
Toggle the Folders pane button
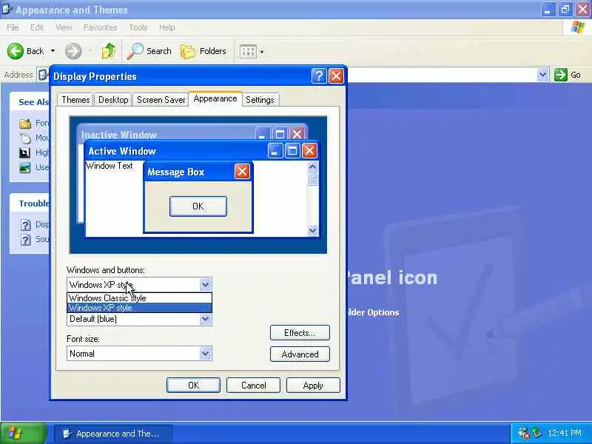click(203, 51)
